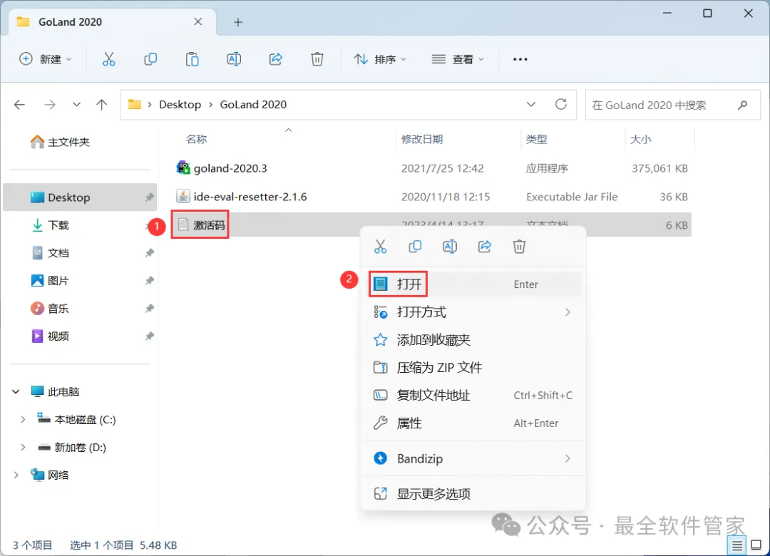Viewport: 770px width, 556px height.
Task: Click the goland-2020.3 application icon
Action: point(183,168)
